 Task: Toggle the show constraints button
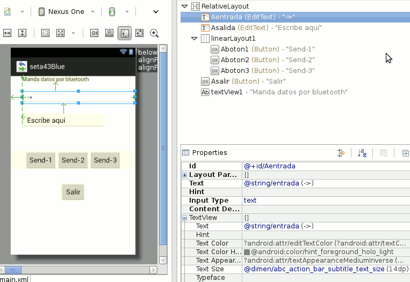pyautogui.click(x=124, y=33)
